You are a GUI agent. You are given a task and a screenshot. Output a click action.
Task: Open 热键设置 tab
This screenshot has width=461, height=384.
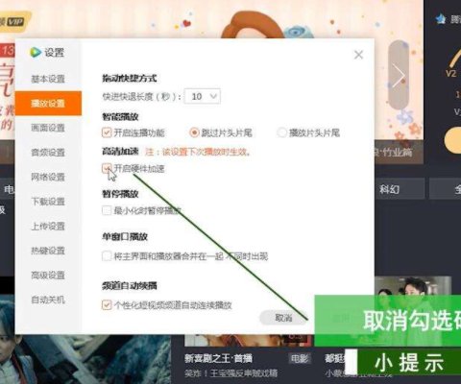click(48, 251)
